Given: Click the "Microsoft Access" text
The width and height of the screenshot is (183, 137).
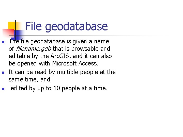Looking at the screenshot, I should 75,63.
